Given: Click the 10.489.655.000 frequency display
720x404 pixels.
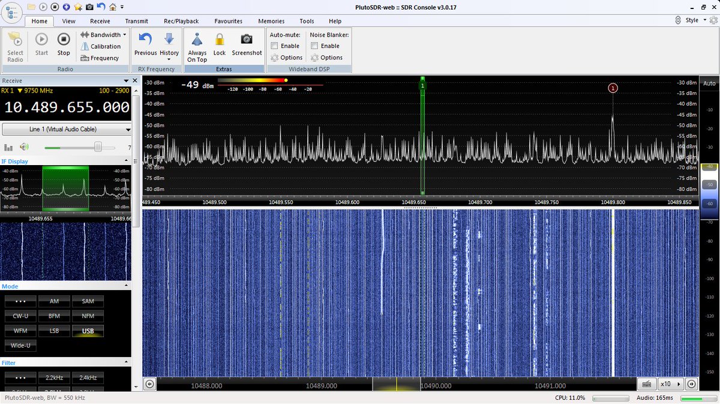Looking at the screenshot, I should coord(67,107).
